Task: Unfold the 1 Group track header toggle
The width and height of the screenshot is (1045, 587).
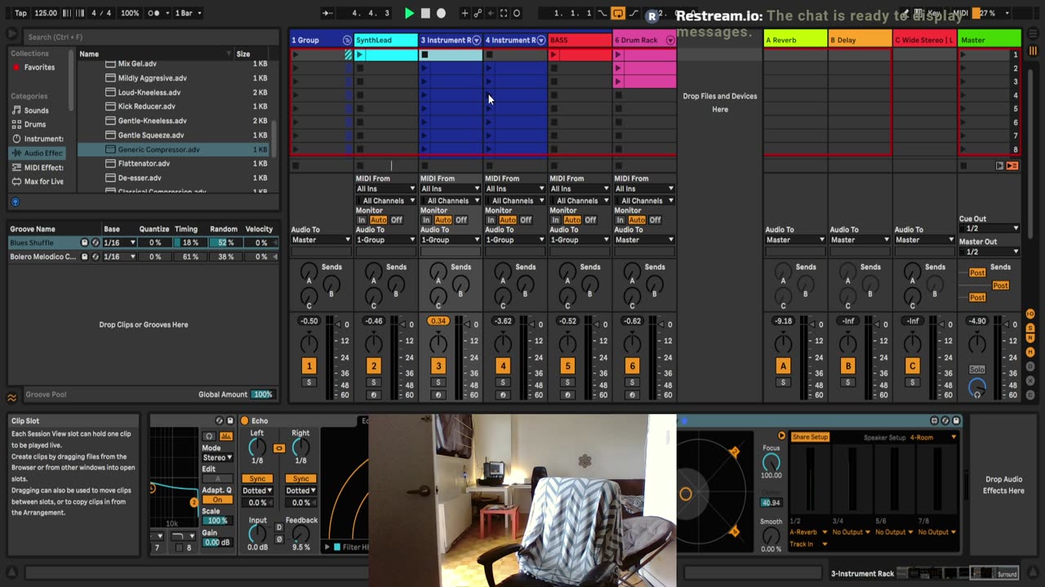Action: tap(347, 40)
